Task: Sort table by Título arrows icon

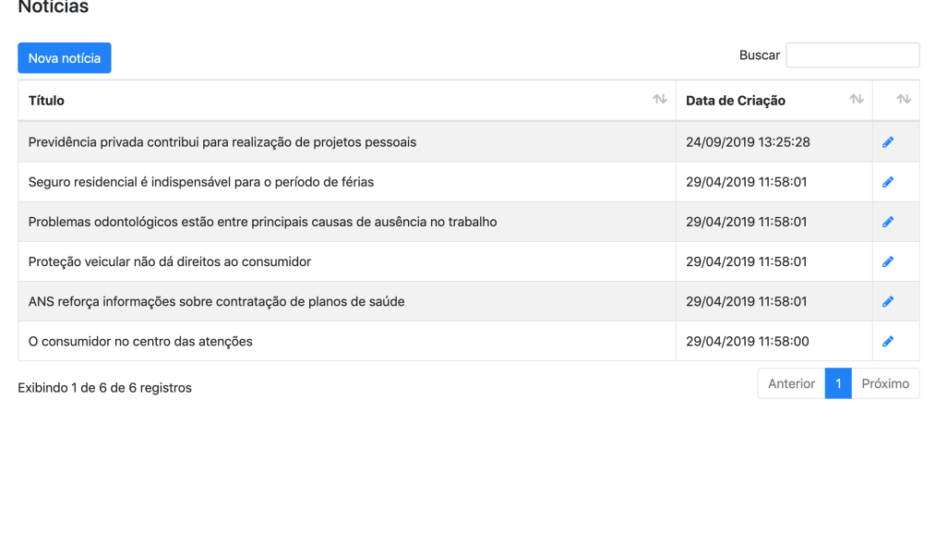Action: [x=660, y=99]
